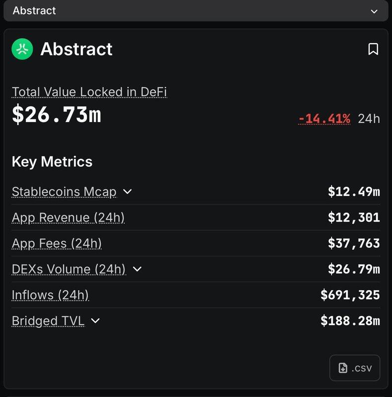This screenshot has width=392, height=397.
Task: Expand the Stablecoins Mcap breakdown
Action: pos(128,192)
